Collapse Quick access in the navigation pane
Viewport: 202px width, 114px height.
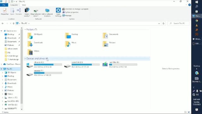[1, 31]
